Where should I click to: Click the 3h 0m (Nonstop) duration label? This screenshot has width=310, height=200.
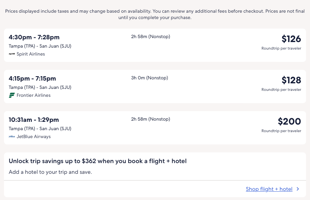(x=149, y=78)
